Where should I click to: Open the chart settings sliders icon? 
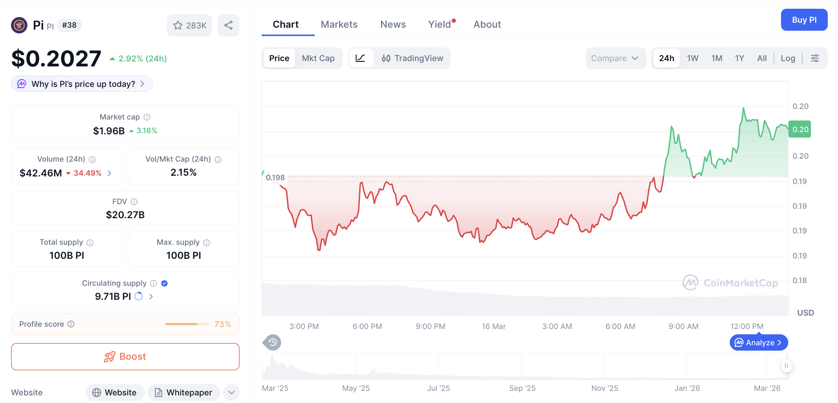(815, 58)
